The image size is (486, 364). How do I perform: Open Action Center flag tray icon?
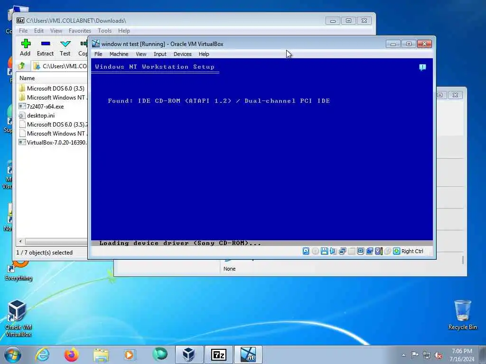click(x=415, y=355)
